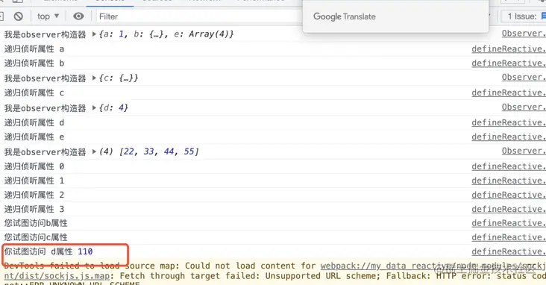Expand the {d: 4} logged object
546x285 pixels.
tap(94, 107)
